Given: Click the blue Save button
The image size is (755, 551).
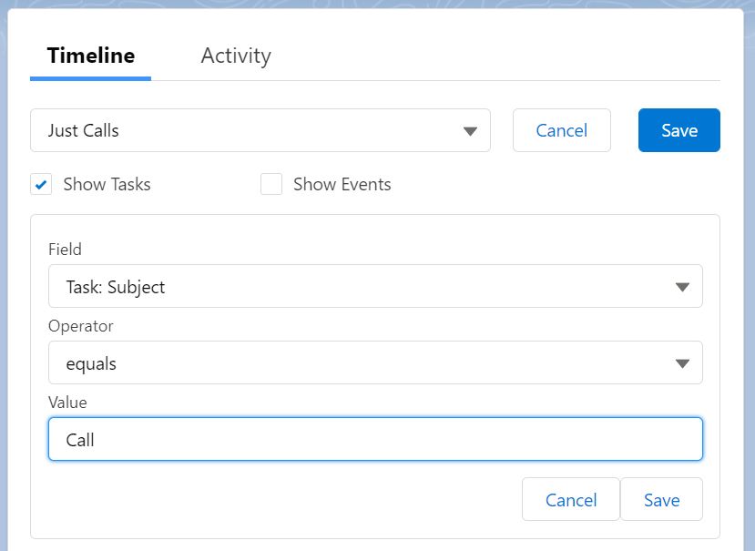Looking at the screenshot, I should click(x=678, y=130).
